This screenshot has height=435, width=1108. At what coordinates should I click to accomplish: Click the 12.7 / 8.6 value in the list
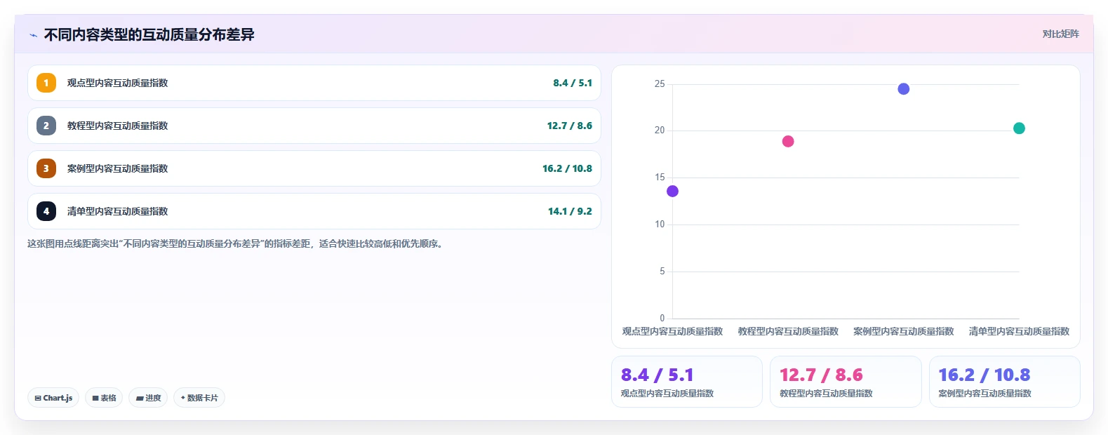(570, 126)
